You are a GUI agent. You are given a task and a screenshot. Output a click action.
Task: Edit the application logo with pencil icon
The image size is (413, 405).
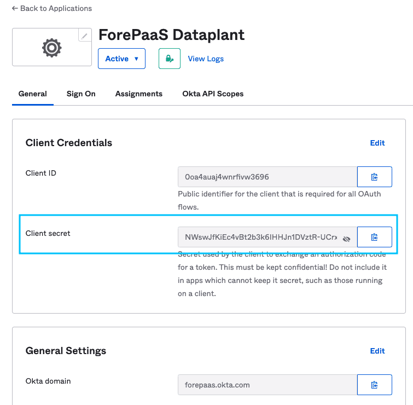click(85, 36)
